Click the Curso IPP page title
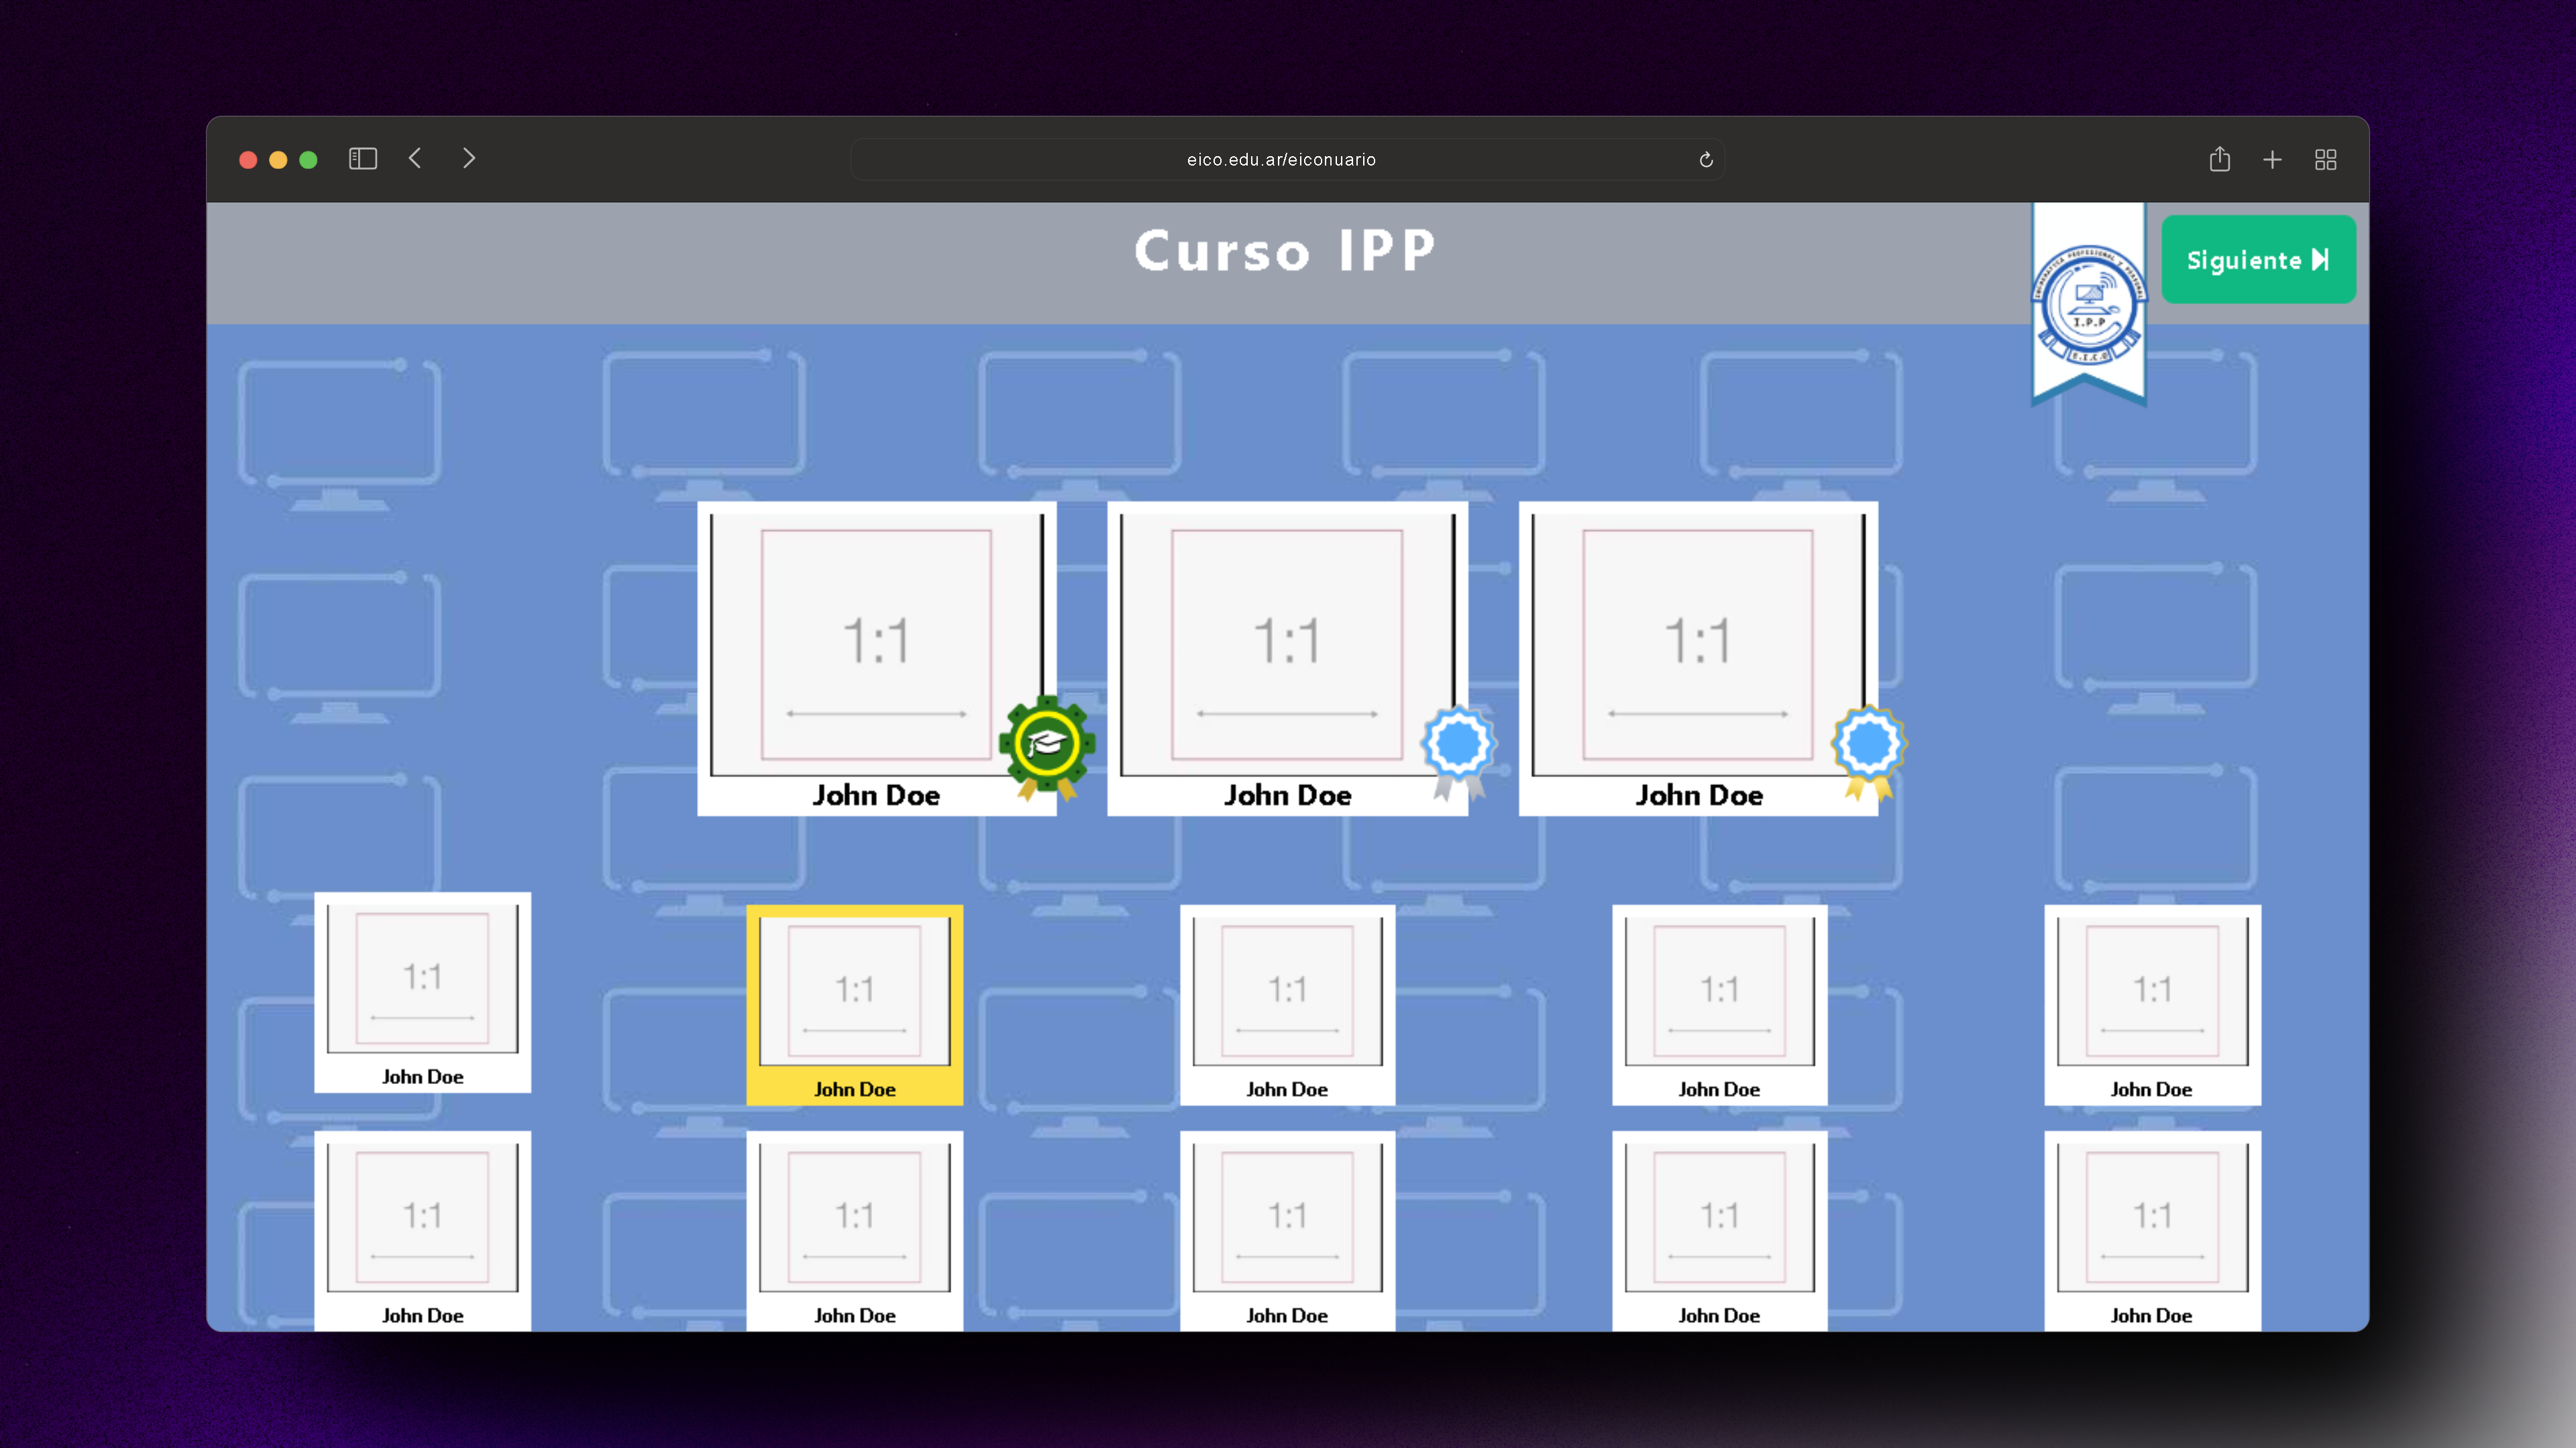 click(x=1284, y=251)
